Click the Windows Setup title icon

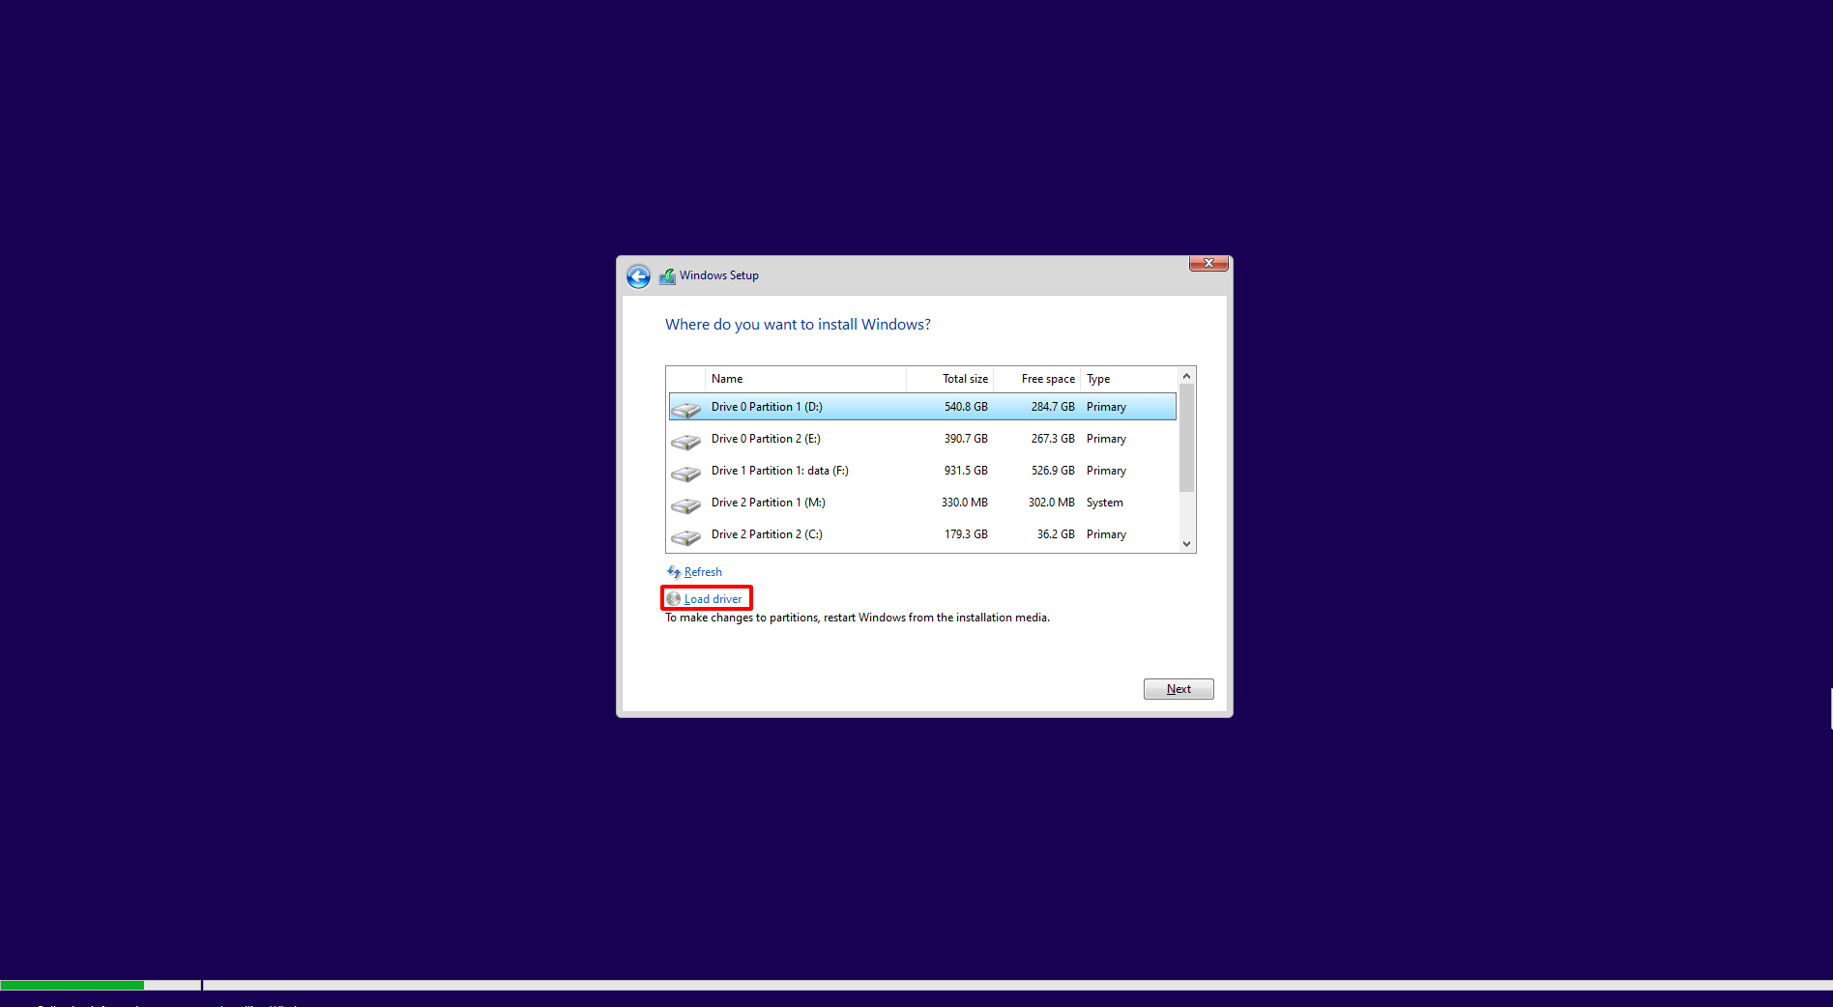[x=667, y=276]
